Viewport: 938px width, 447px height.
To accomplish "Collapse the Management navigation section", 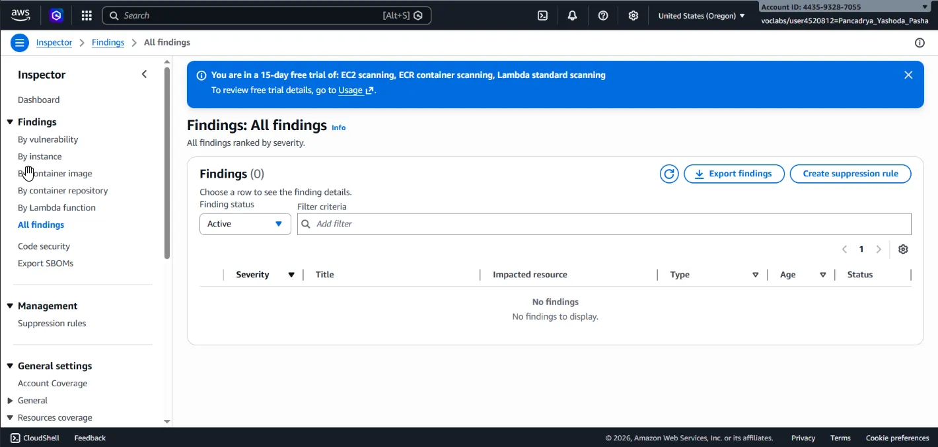I will pyautogui.click(x=10, y=306).
